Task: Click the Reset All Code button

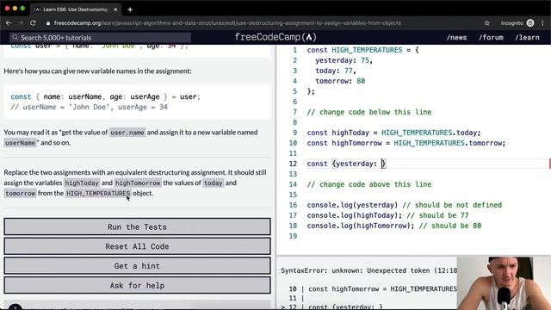Action: pyautogui.click(x=137, y=246)
